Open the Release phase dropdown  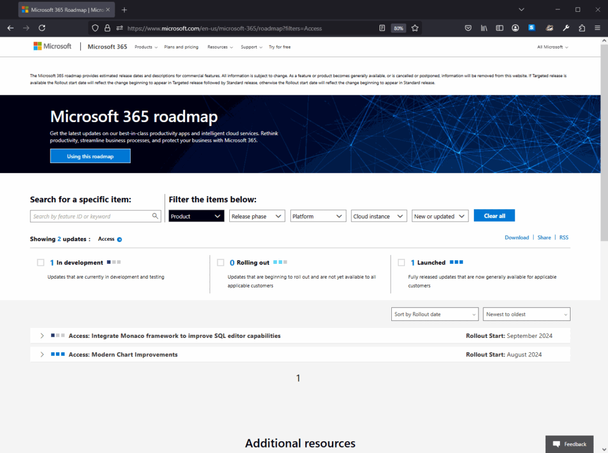click(257, 216)
